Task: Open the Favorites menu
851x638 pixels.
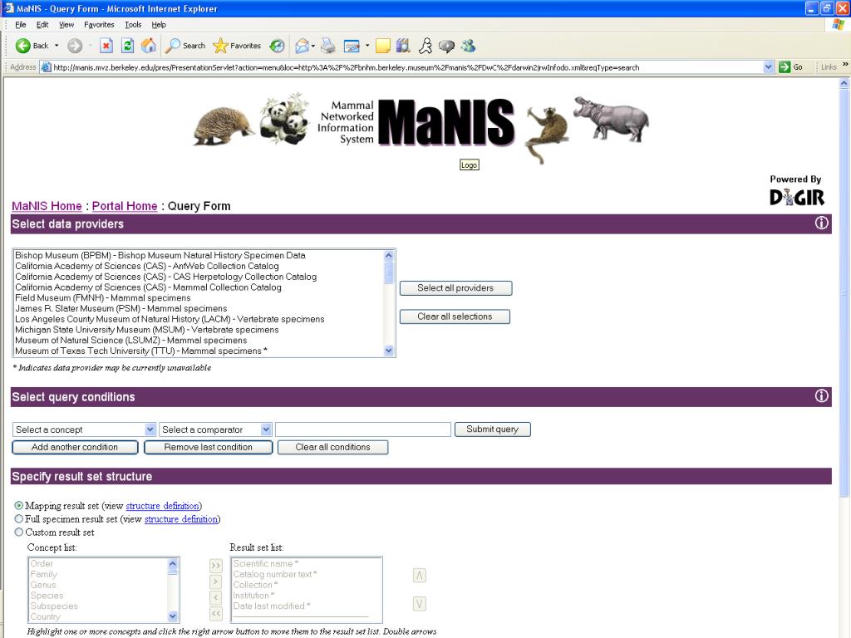Action: 99,24
